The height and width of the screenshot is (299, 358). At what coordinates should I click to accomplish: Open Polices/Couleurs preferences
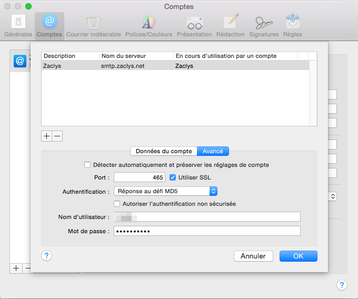click(148, 25)
